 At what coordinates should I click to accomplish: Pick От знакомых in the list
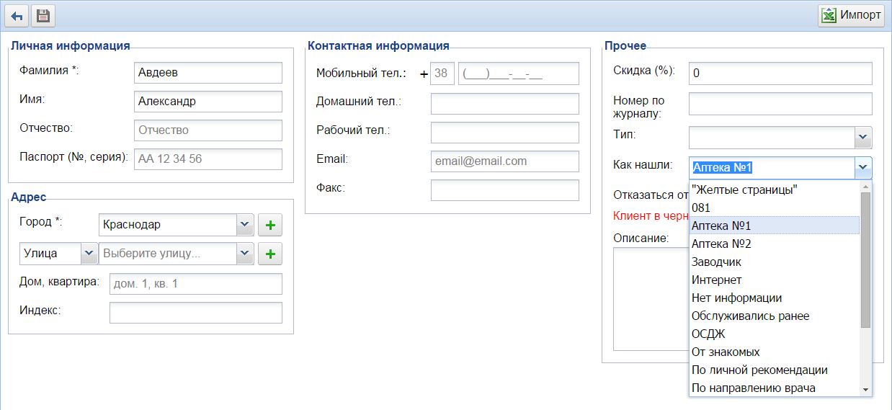(726, 352)
